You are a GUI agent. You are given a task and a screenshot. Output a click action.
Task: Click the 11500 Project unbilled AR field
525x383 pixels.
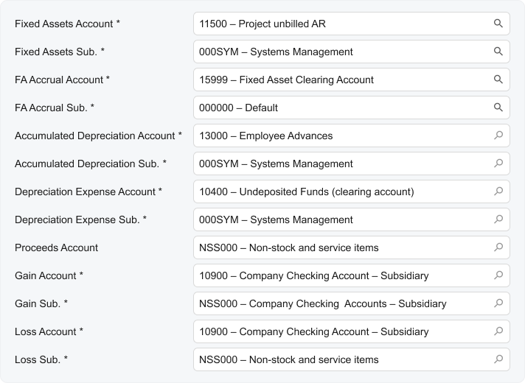click(x=339, y=24)
